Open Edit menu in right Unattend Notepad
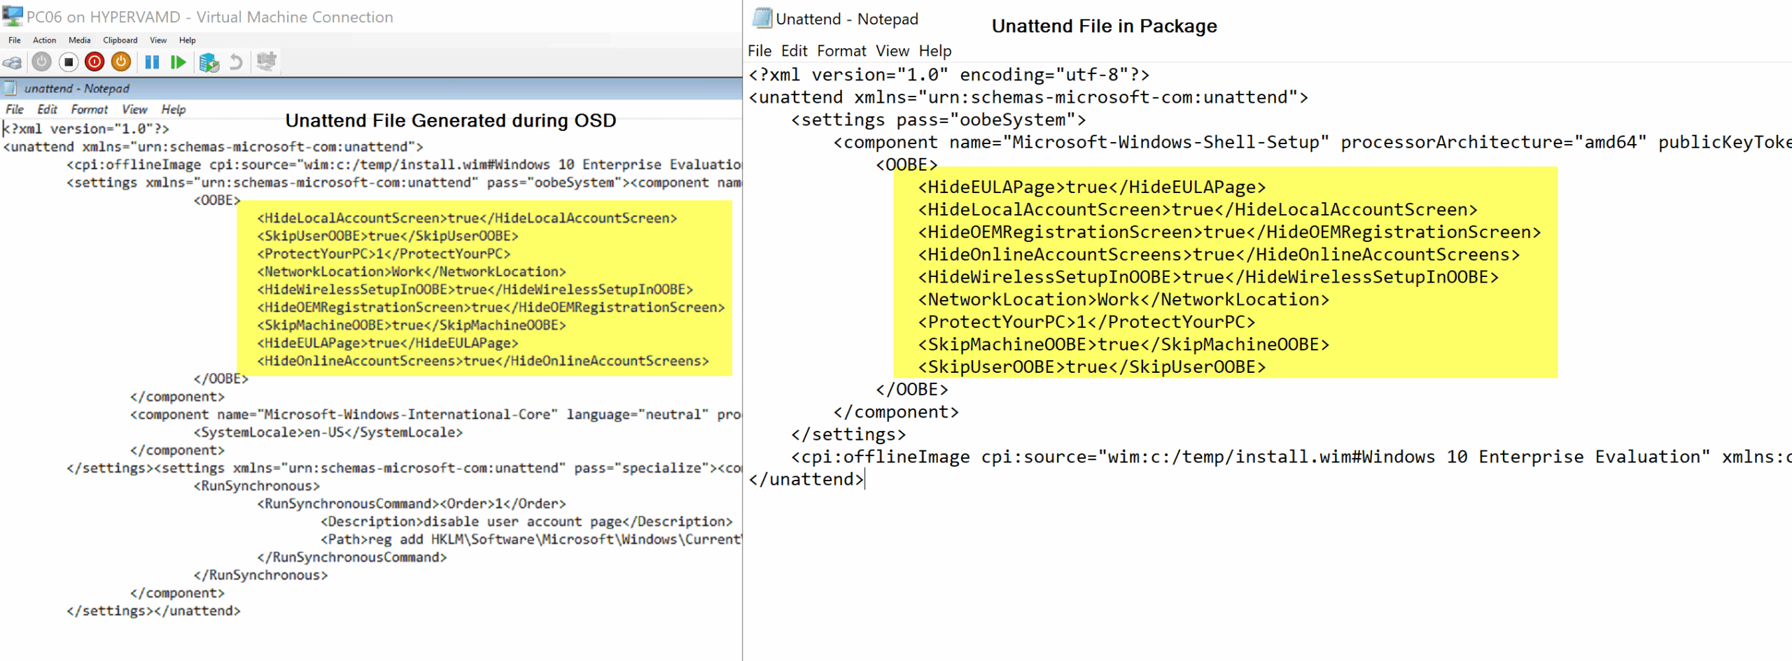 pyautogui.click(x=794, y=51)
